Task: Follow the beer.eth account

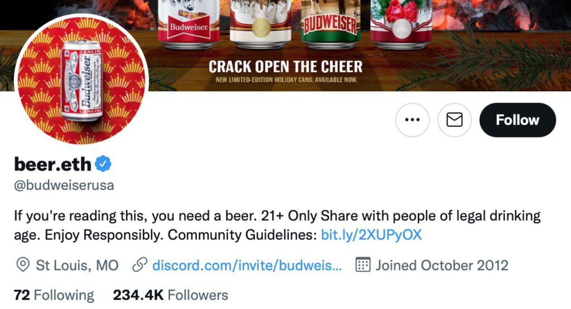Action: pos(517,120)
